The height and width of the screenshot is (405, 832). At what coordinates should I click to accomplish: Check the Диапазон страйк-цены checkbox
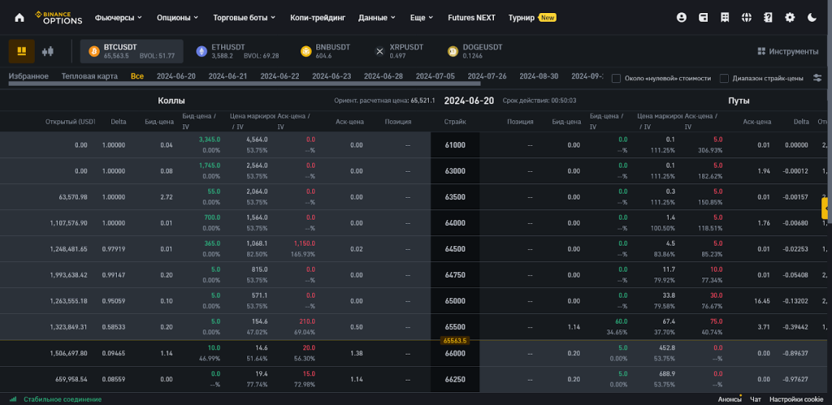[724, 79]
